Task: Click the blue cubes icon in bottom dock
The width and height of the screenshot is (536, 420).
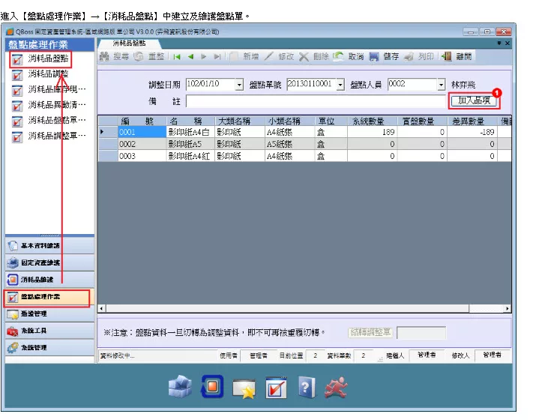Action: (x=179, y=386)
